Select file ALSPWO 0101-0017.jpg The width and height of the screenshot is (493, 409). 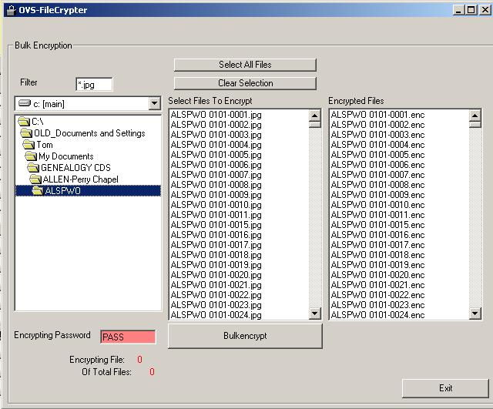click(x=216, y=245)
